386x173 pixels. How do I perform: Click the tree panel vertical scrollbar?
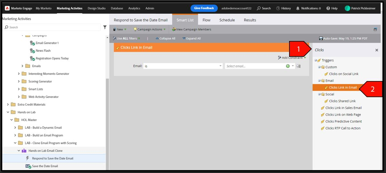pyautogui.click(x=107, y=124)
